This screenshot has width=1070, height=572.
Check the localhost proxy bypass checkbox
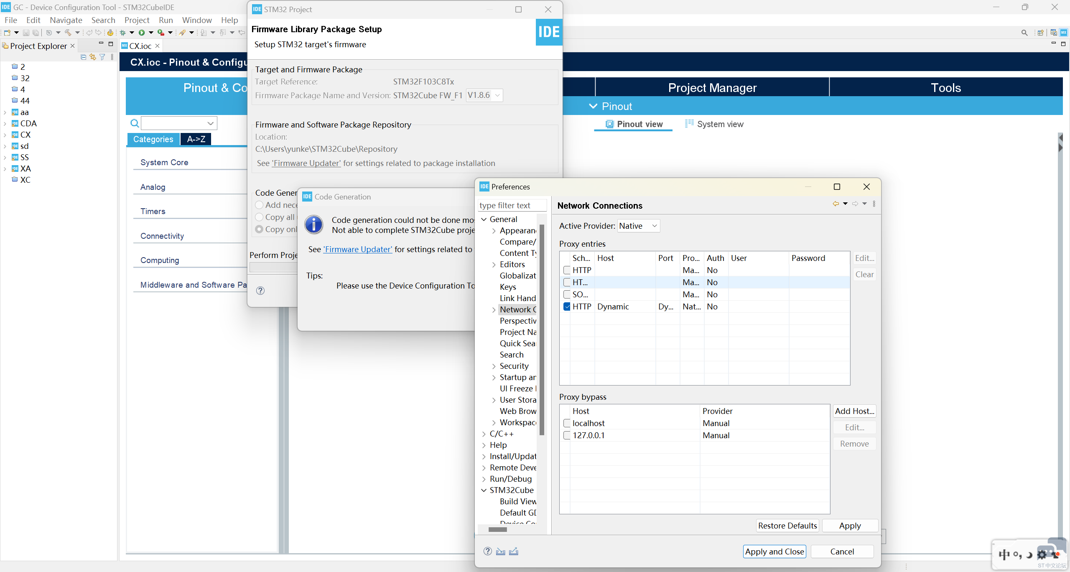567,423
